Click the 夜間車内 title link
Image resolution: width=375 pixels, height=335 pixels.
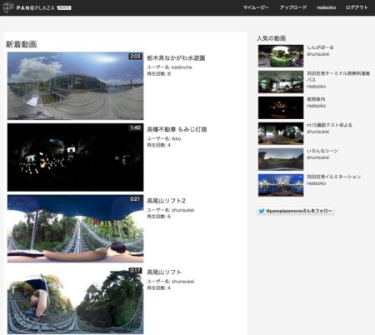coord(316,99)
